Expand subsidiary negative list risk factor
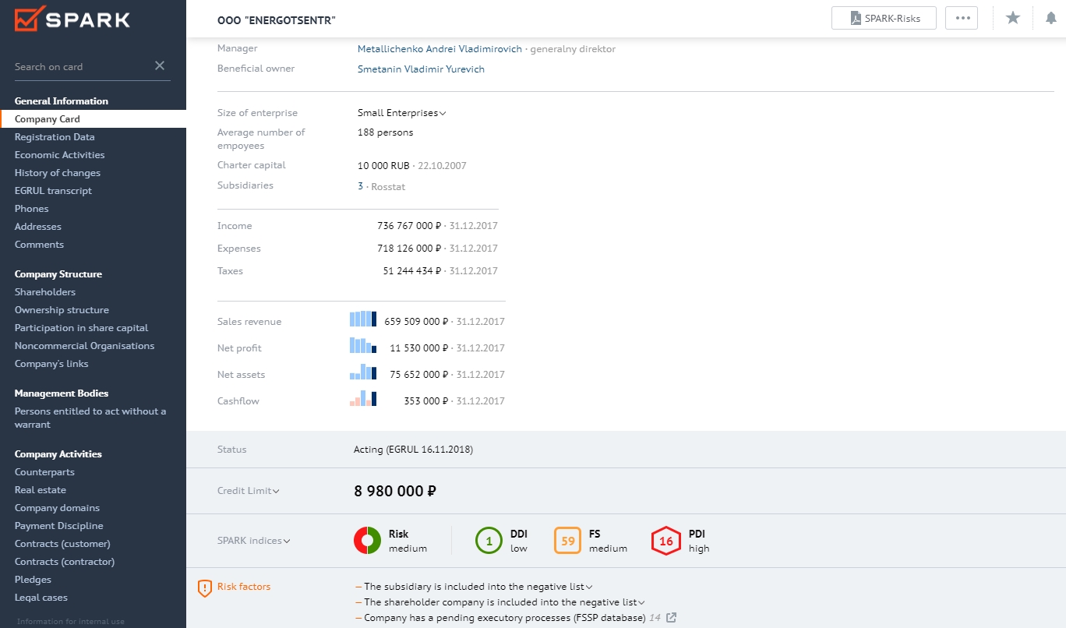Image resolution: width=1066 pixels, height=628 pixels. (x=478, y=587)
